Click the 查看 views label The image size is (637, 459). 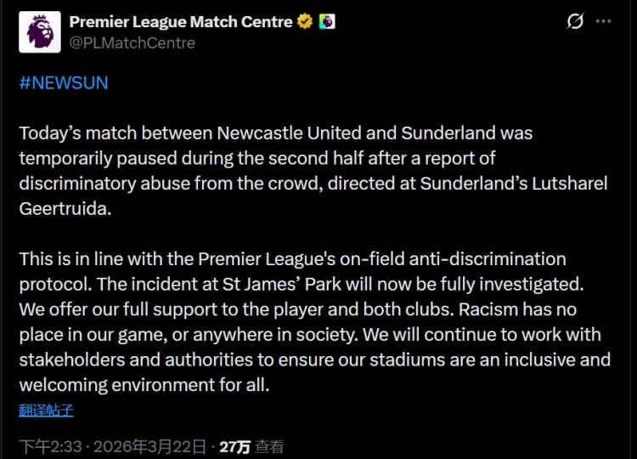(270, 446)
